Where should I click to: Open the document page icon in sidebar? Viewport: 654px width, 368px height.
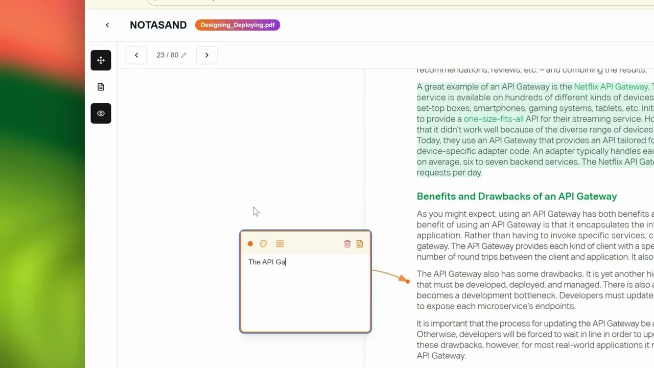101,87
